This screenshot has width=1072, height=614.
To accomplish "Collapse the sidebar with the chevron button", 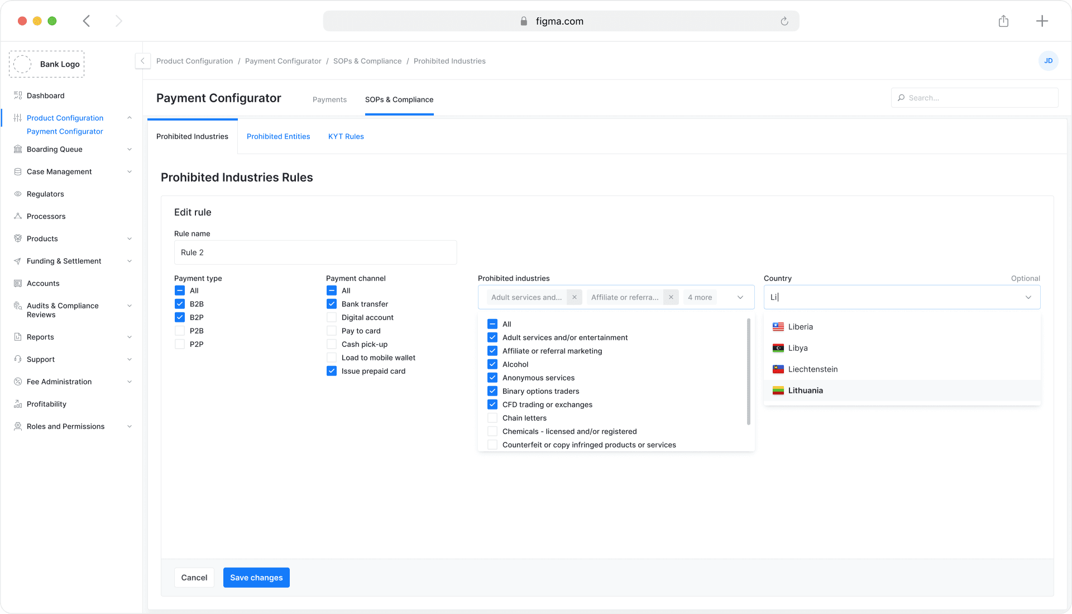I will (x=142, y=61).
